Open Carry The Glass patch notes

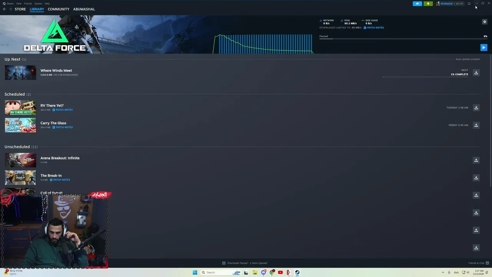click(x=63, y=127)
